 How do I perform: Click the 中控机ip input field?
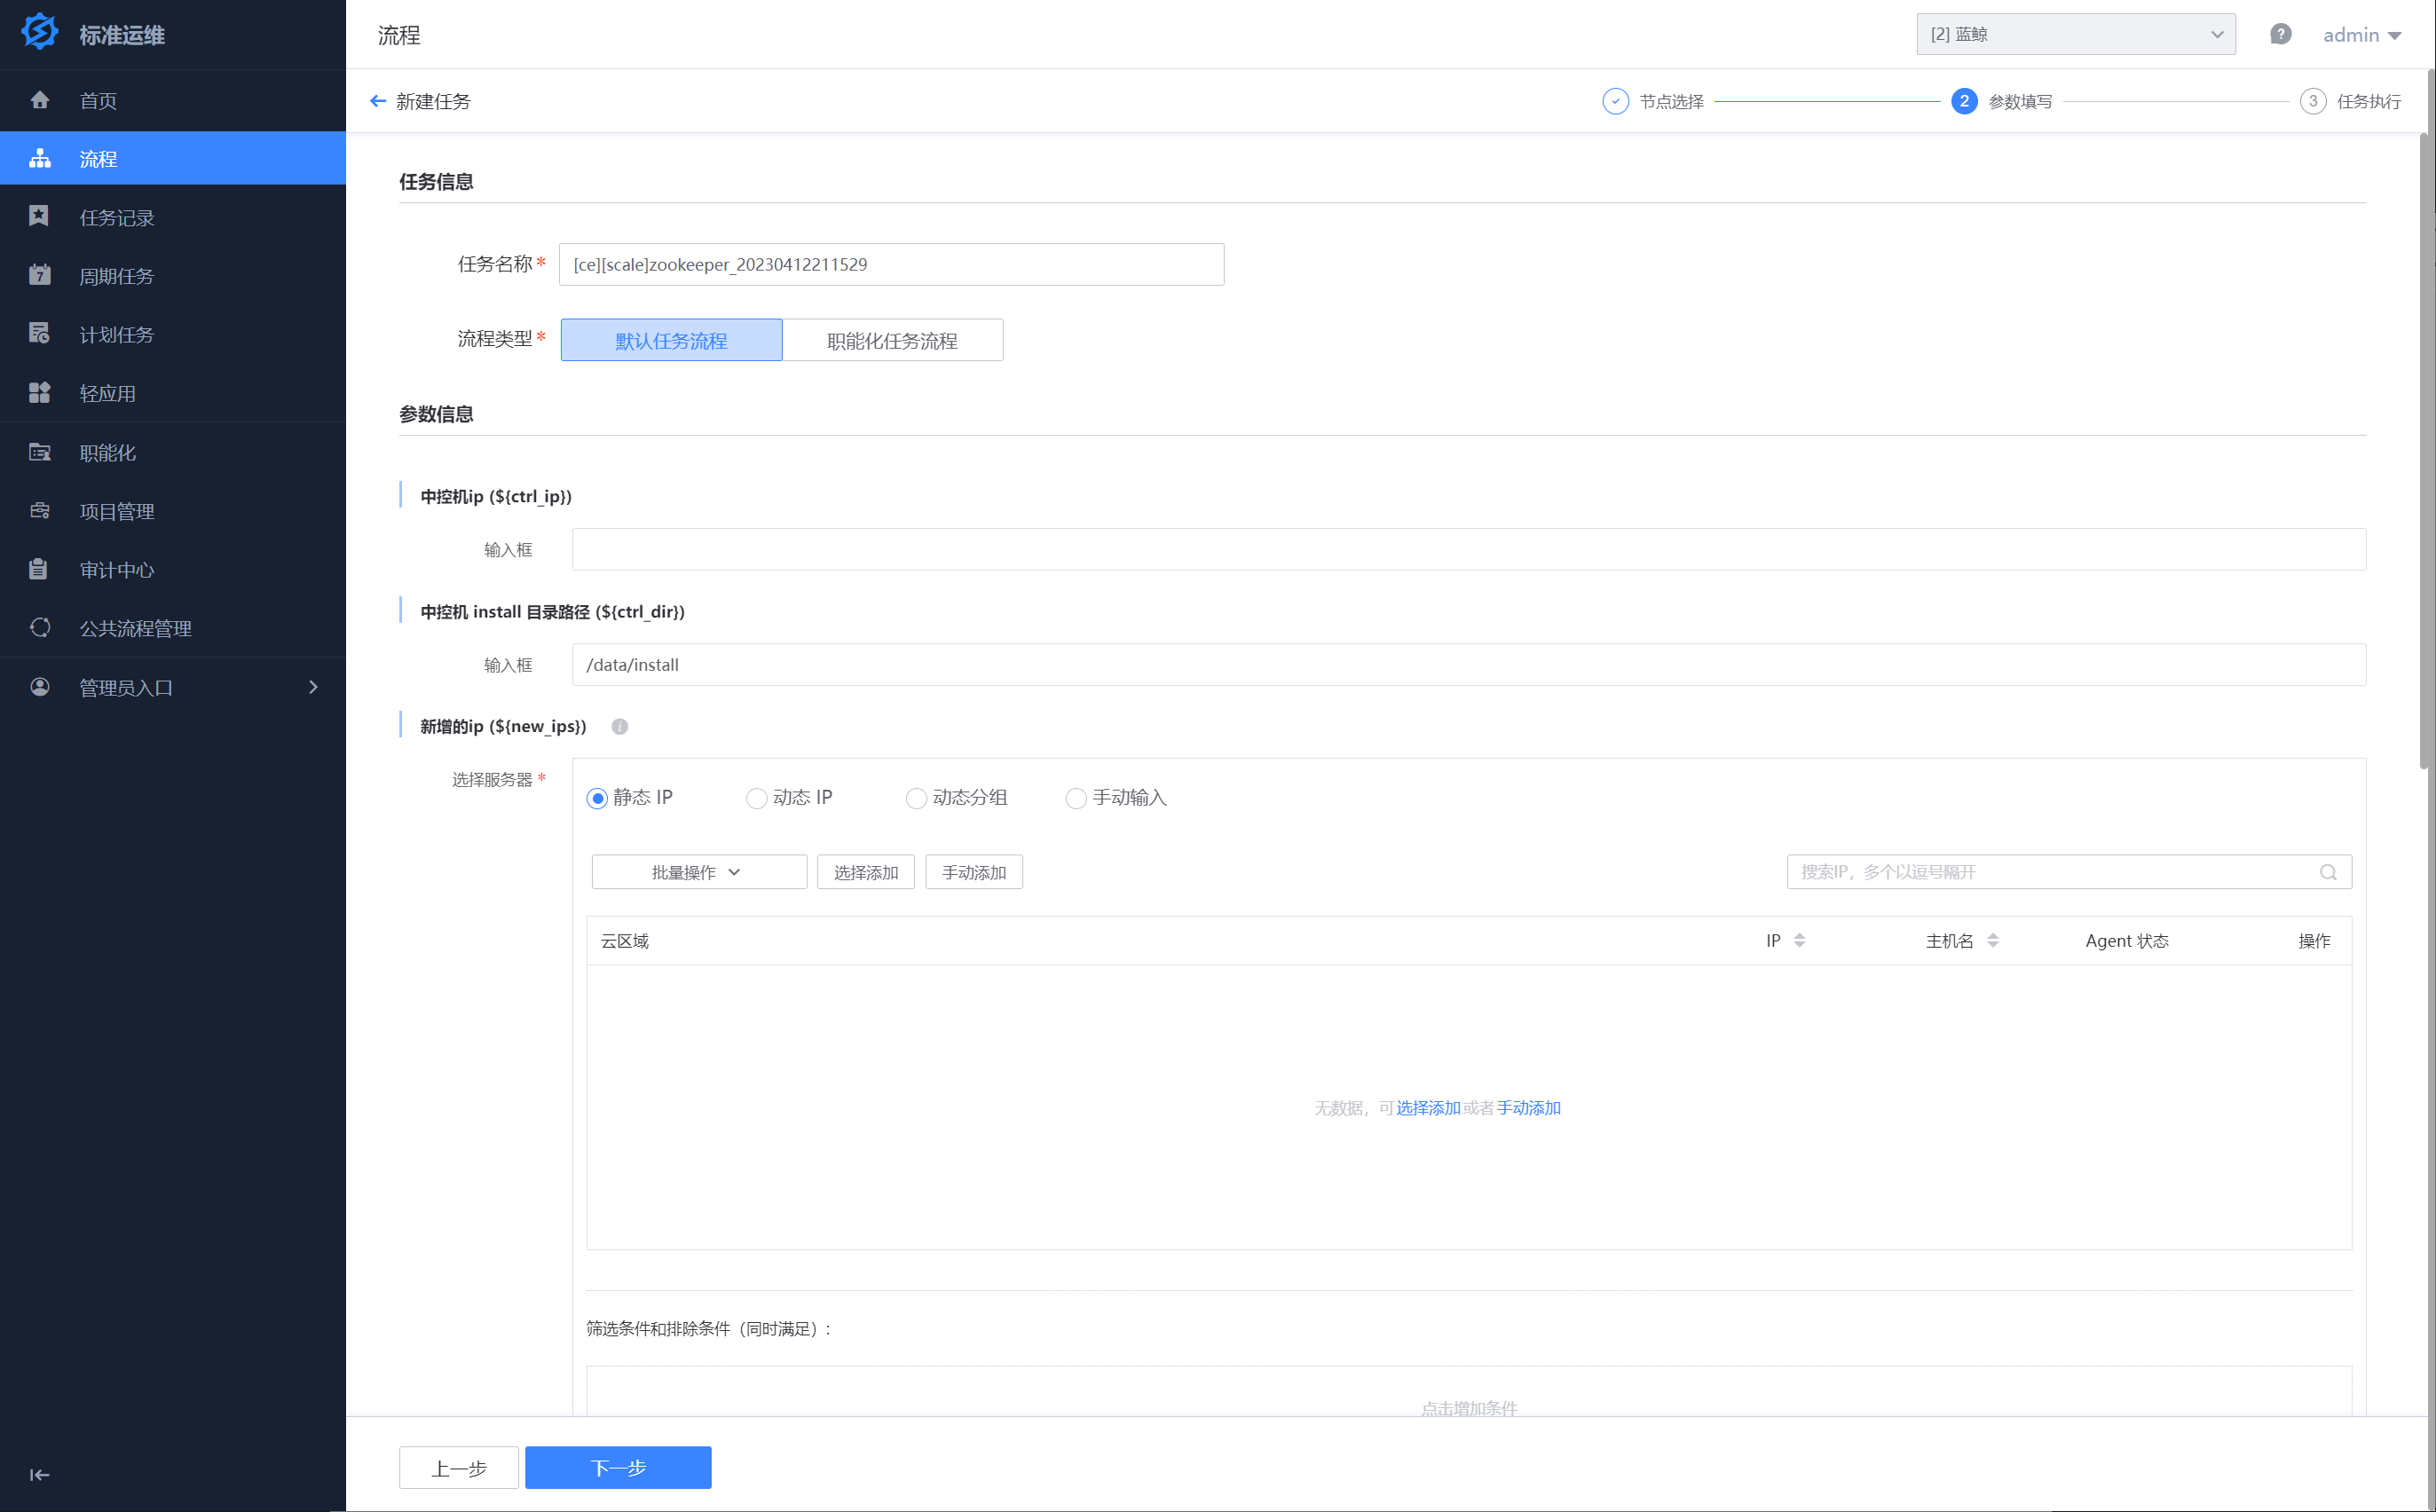[x=1468, y=550]
